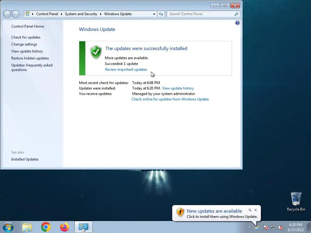311x233 pixels.
Task: Select Windows Update breadcrumb item
Action: click(118, 14)
